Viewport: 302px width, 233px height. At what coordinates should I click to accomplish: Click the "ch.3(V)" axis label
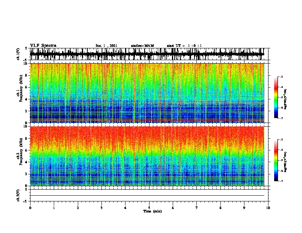click(x=18, y=195)
